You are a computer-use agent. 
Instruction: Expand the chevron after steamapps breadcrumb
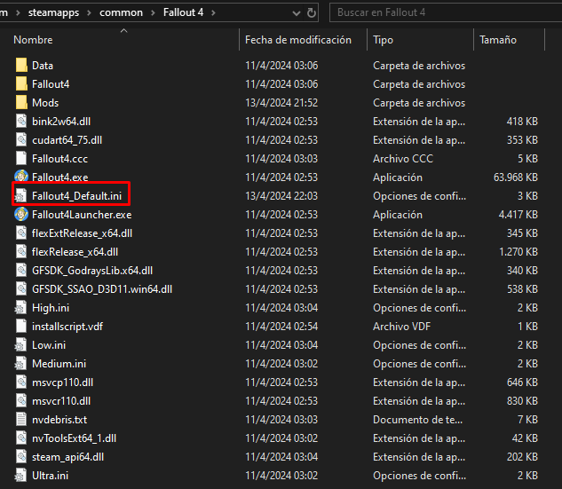click(x=90, y=13)
